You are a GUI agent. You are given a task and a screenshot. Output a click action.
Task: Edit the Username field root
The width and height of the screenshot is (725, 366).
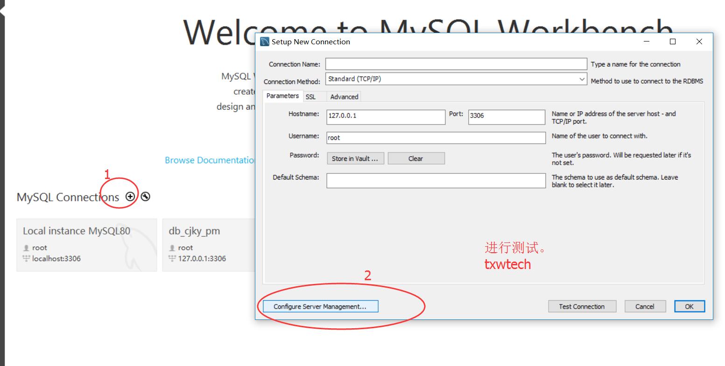point(436,138)
